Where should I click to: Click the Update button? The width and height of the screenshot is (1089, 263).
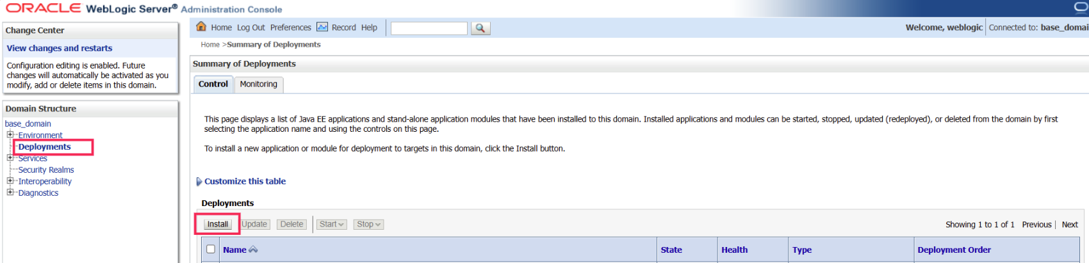(x=254, y=224)
